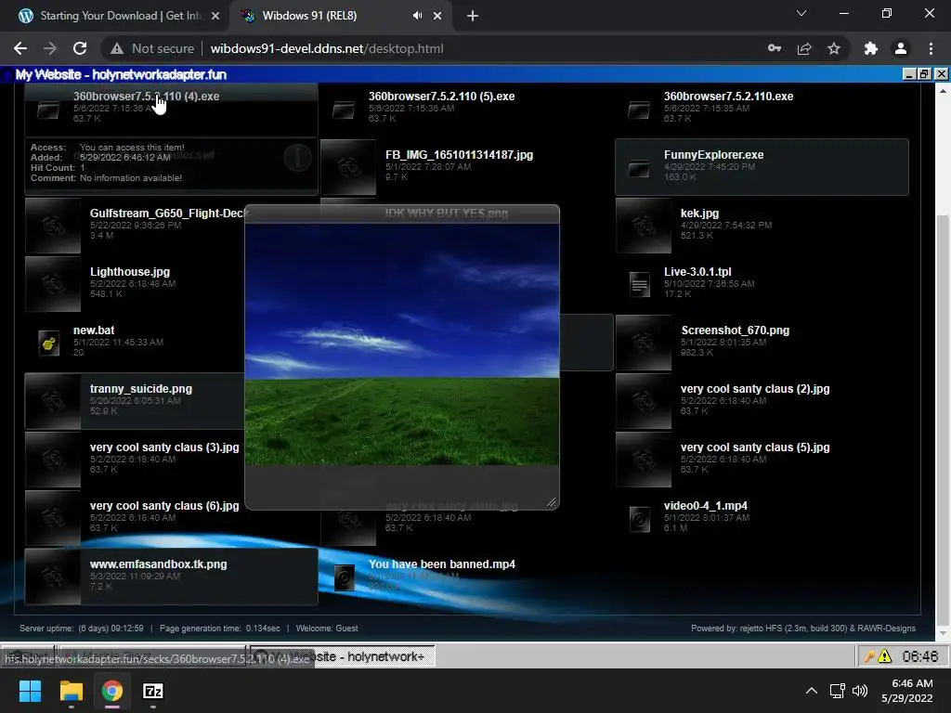Click the 360browser7.5.2.110.exe file icon

(639, 110)
